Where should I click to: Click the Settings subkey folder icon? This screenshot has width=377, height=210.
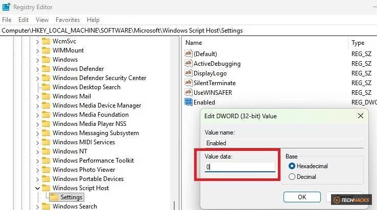pos(54,197)
